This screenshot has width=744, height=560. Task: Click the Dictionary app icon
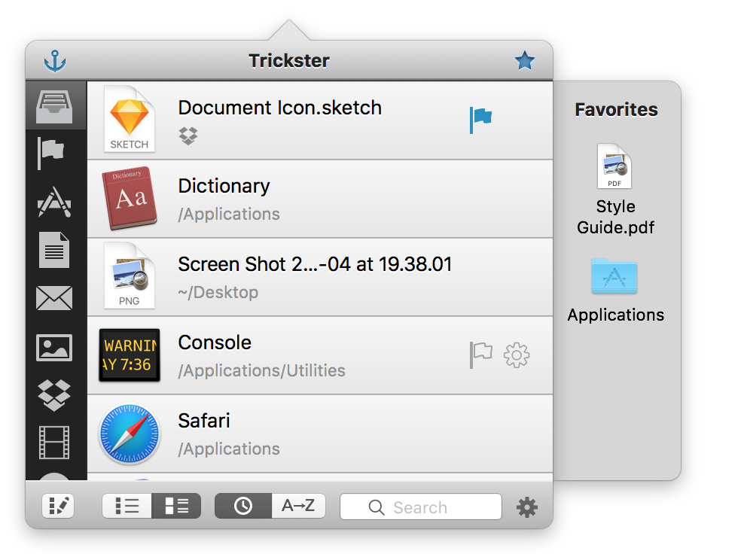click(129, 198)
